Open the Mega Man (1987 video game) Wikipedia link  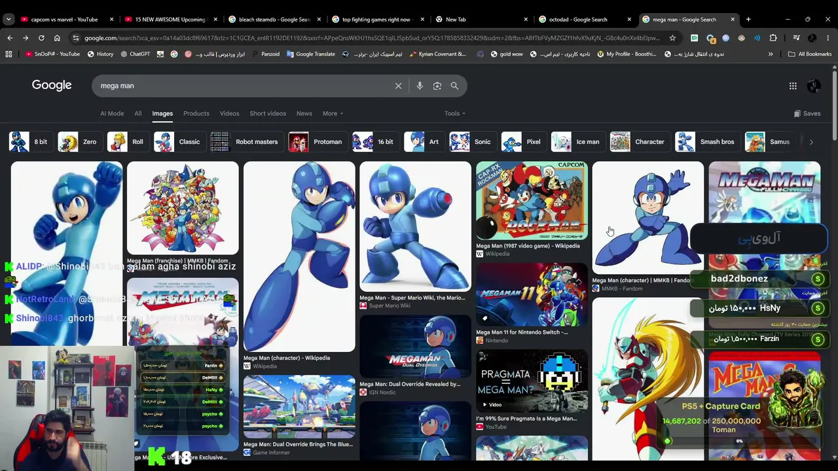pos(528,246)
